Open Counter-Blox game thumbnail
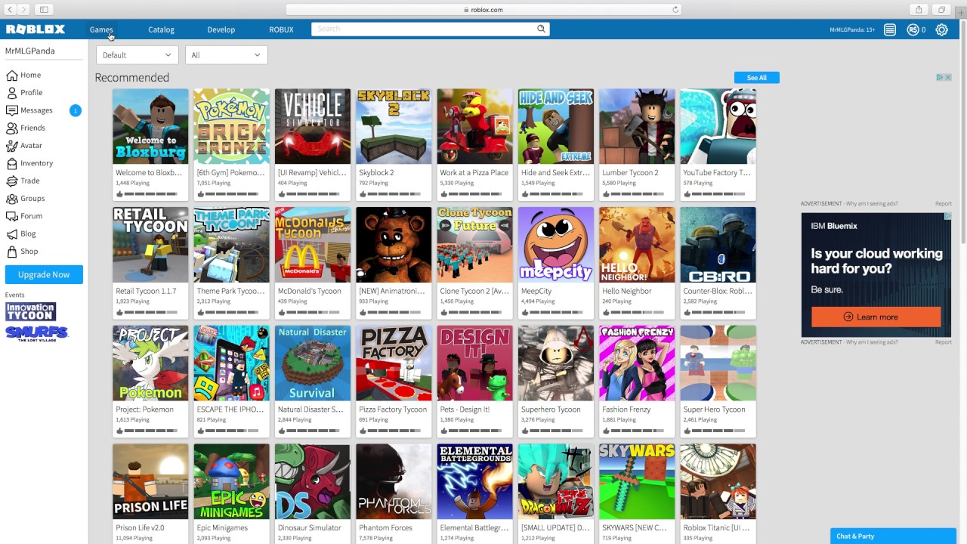This screenshot has height=544, width=967. (718, 245)
